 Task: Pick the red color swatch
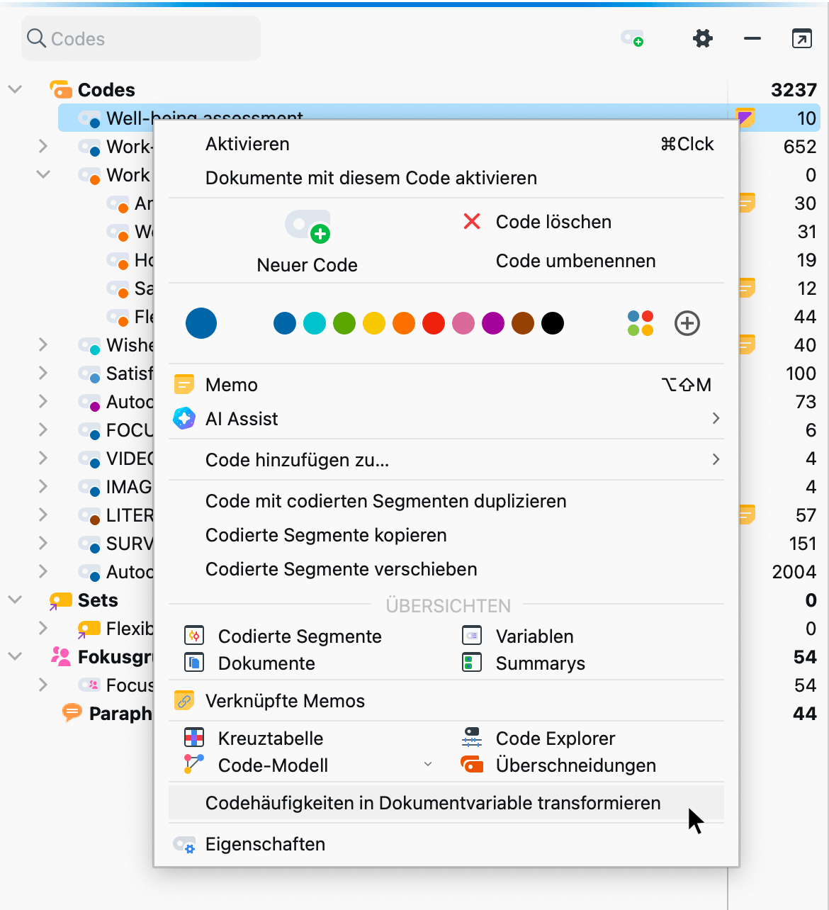pos(434,323)
